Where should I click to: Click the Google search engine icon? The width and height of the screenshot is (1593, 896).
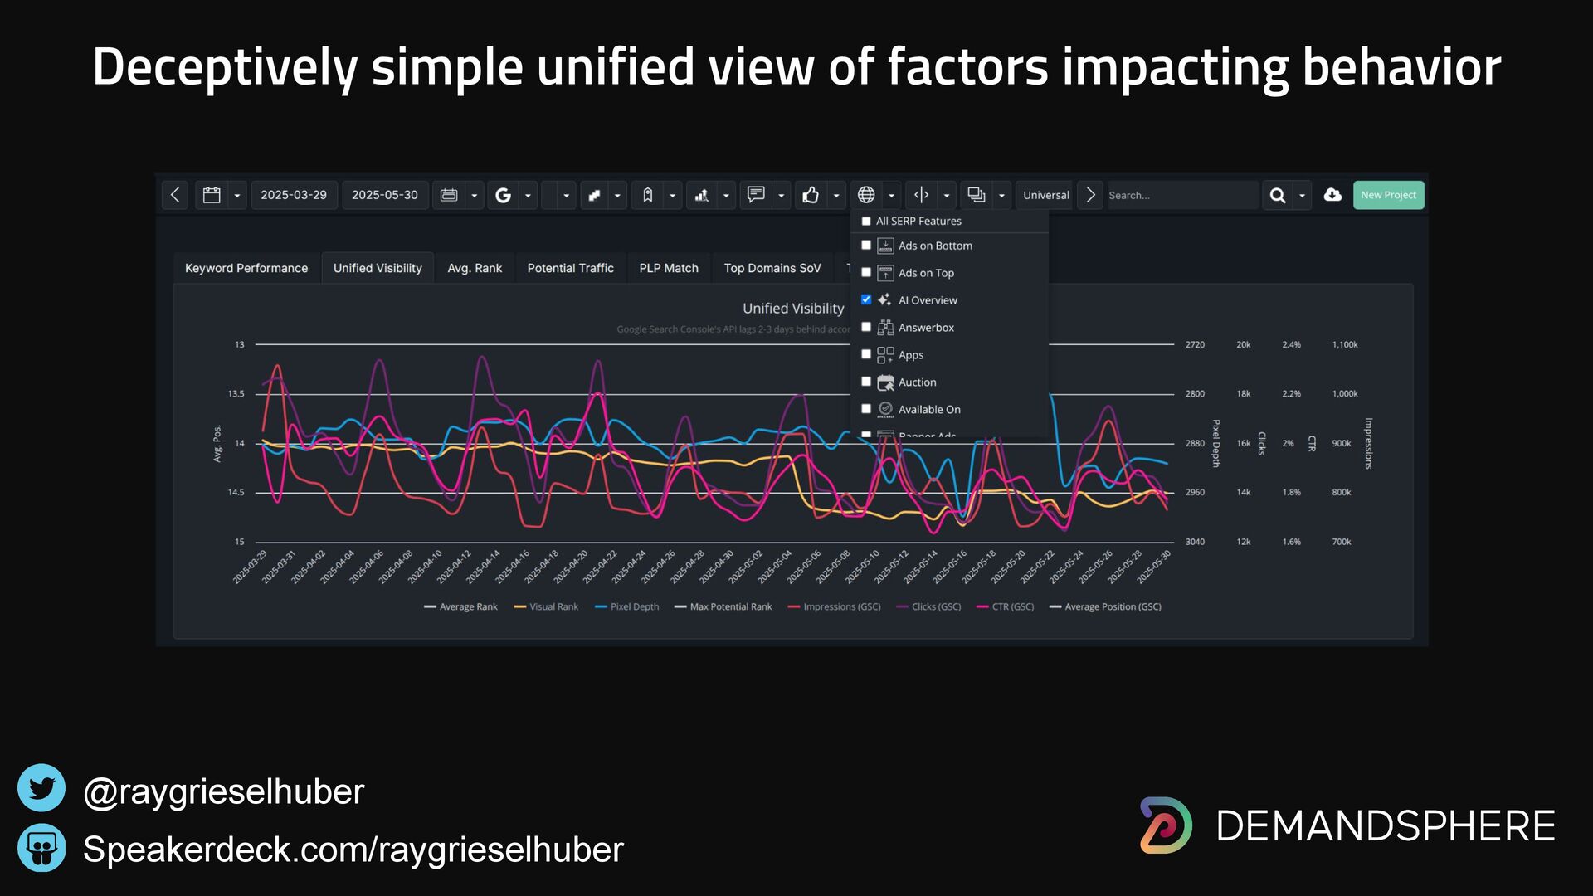tap(503, 195)
